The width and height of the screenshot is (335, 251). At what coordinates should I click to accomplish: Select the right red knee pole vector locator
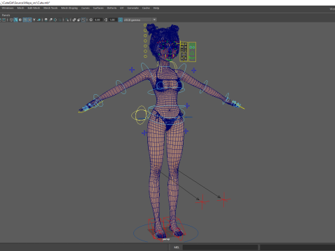click(x=224, y=199)
